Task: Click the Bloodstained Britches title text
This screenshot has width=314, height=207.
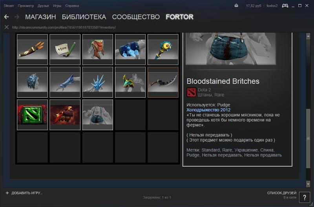Action: click(x=223, y=81)
